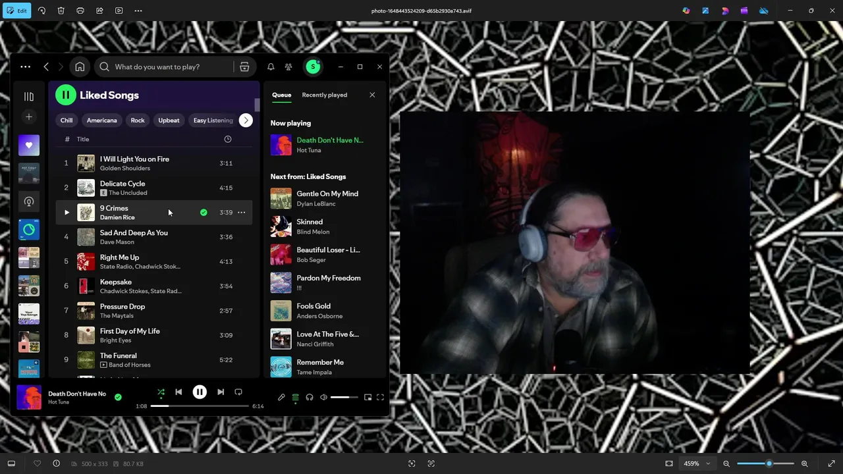Toggle the filmstrip view in Photos status bar
843x474 pixels.
point(11,463)
